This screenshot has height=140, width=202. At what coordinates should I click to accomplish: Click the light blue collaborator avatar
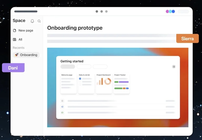(x=170, y=12)
